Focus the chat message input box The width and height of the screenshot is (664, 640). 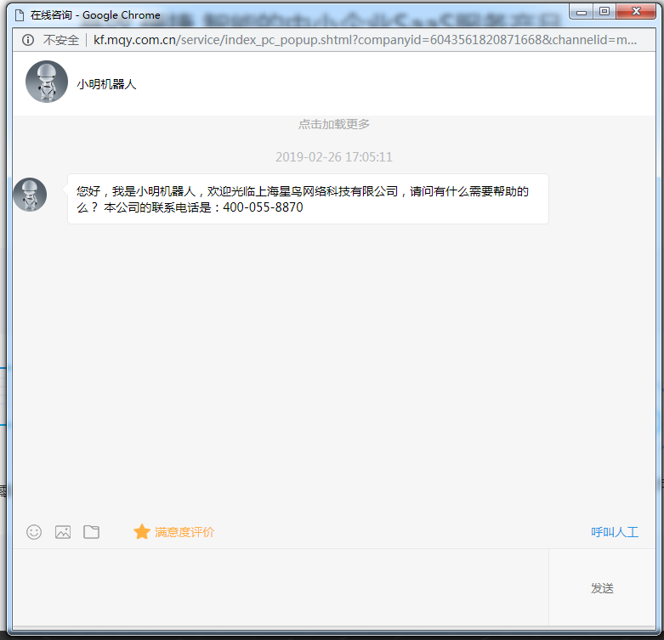pyautogui.click(x=281, y=587)
